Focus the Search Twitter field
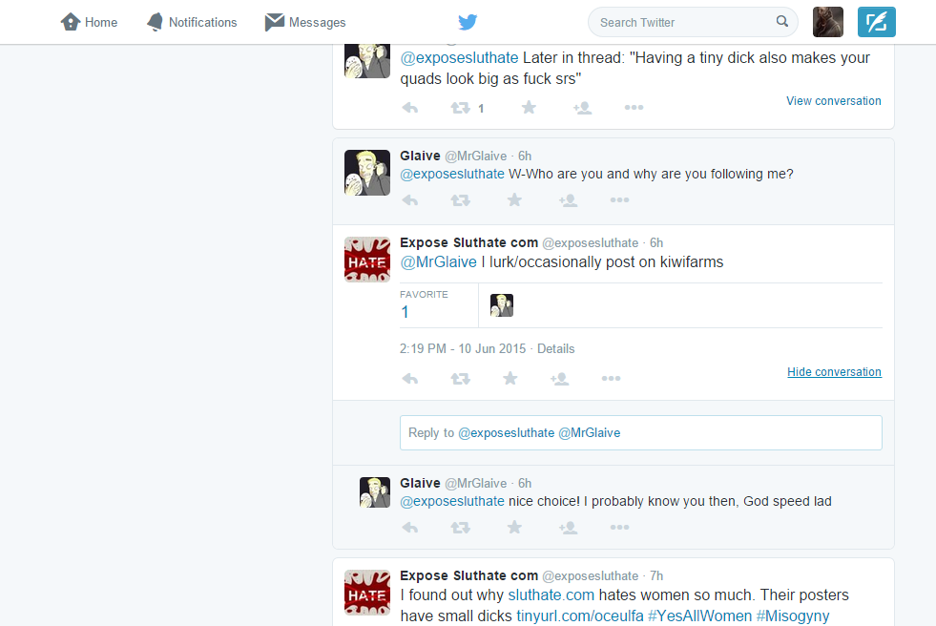 click(x=693, y=22)
